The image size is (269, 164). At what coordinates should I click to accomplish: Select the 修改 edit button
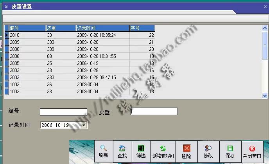click(208, 151)
